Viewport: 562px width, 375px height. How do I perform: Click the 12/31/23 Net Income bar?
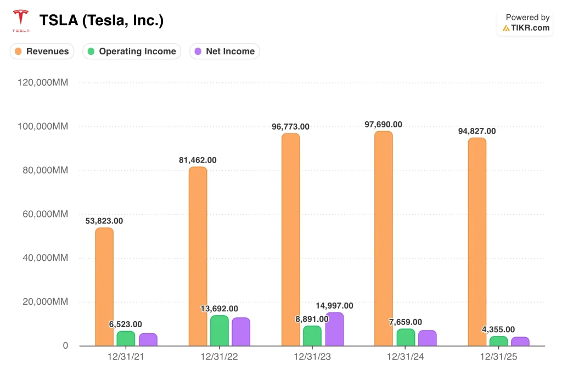tap(334, 329)
